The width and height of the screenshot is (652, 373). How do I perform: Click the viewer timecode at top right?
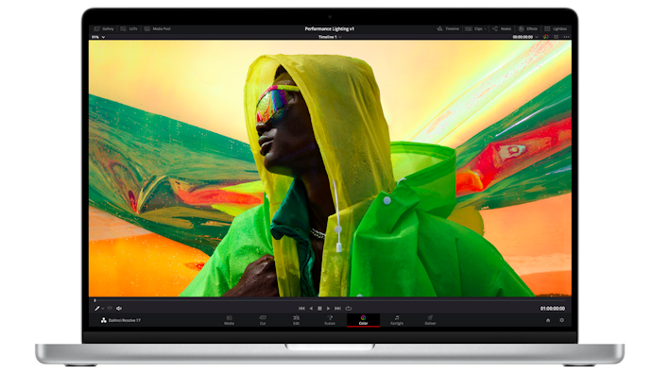(523, 37)
